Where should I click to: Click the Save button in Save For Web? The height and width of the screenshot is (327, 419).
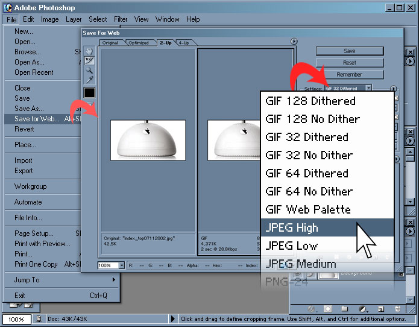(350, 51)
